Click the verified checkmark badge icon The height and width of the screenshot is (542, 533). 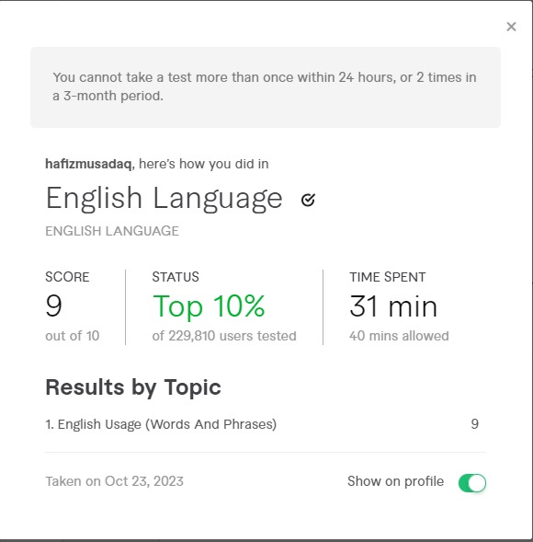point(308,200)
